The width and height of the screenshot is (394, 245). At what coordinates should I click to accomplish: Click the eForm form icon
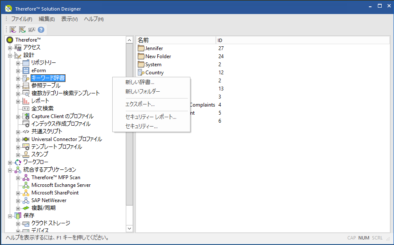(26, 70)
